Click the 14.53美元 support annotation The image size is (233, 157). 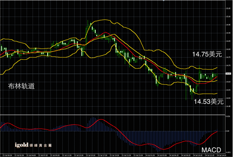pos(209,101)
